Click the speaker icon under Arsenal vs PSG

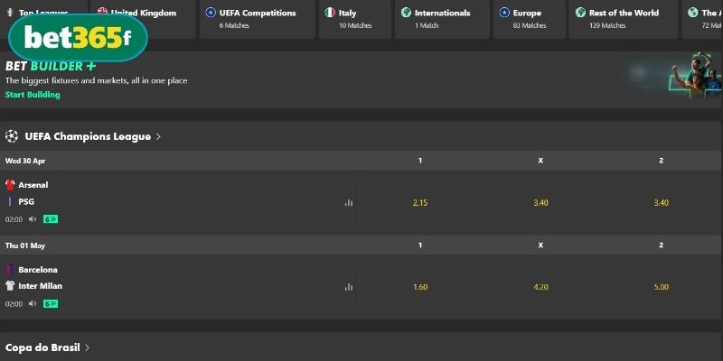tap(33, 219)
